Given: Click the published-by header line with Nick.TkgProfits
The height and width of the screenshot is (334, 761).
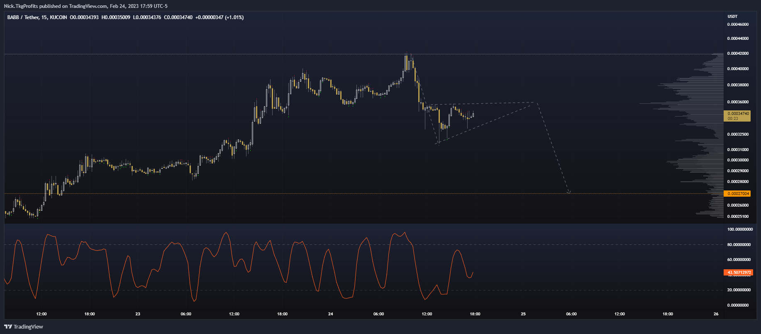Looking at the screenshot, I should pyautogui.click(x=86, y=6).
